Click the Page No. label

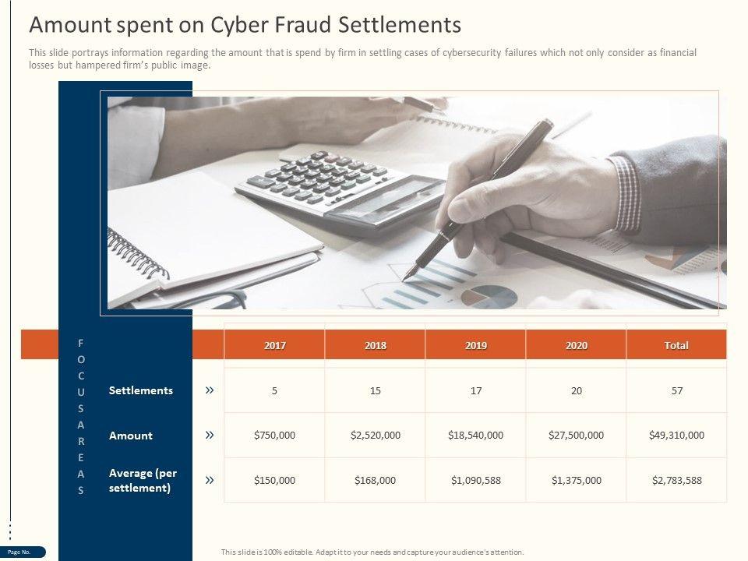coord(21,552)
